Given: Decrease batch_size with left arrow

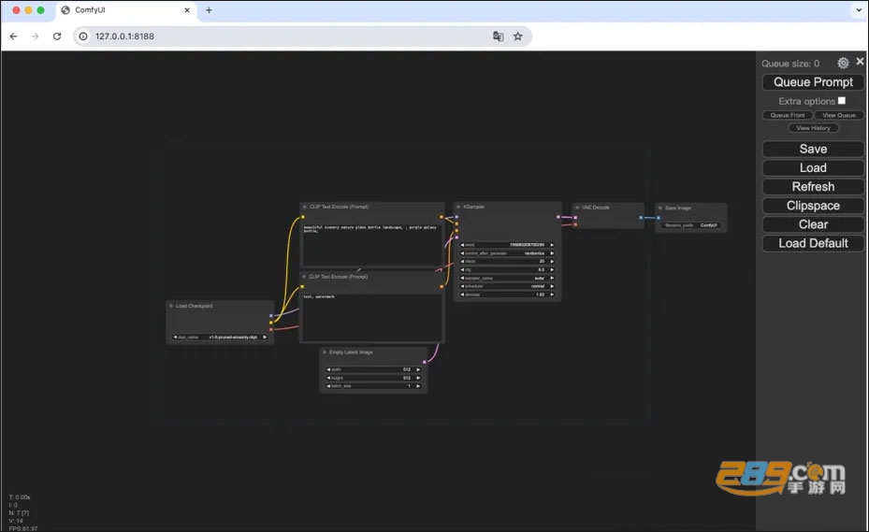Looking at the screenshot, I should click(328, 386).
